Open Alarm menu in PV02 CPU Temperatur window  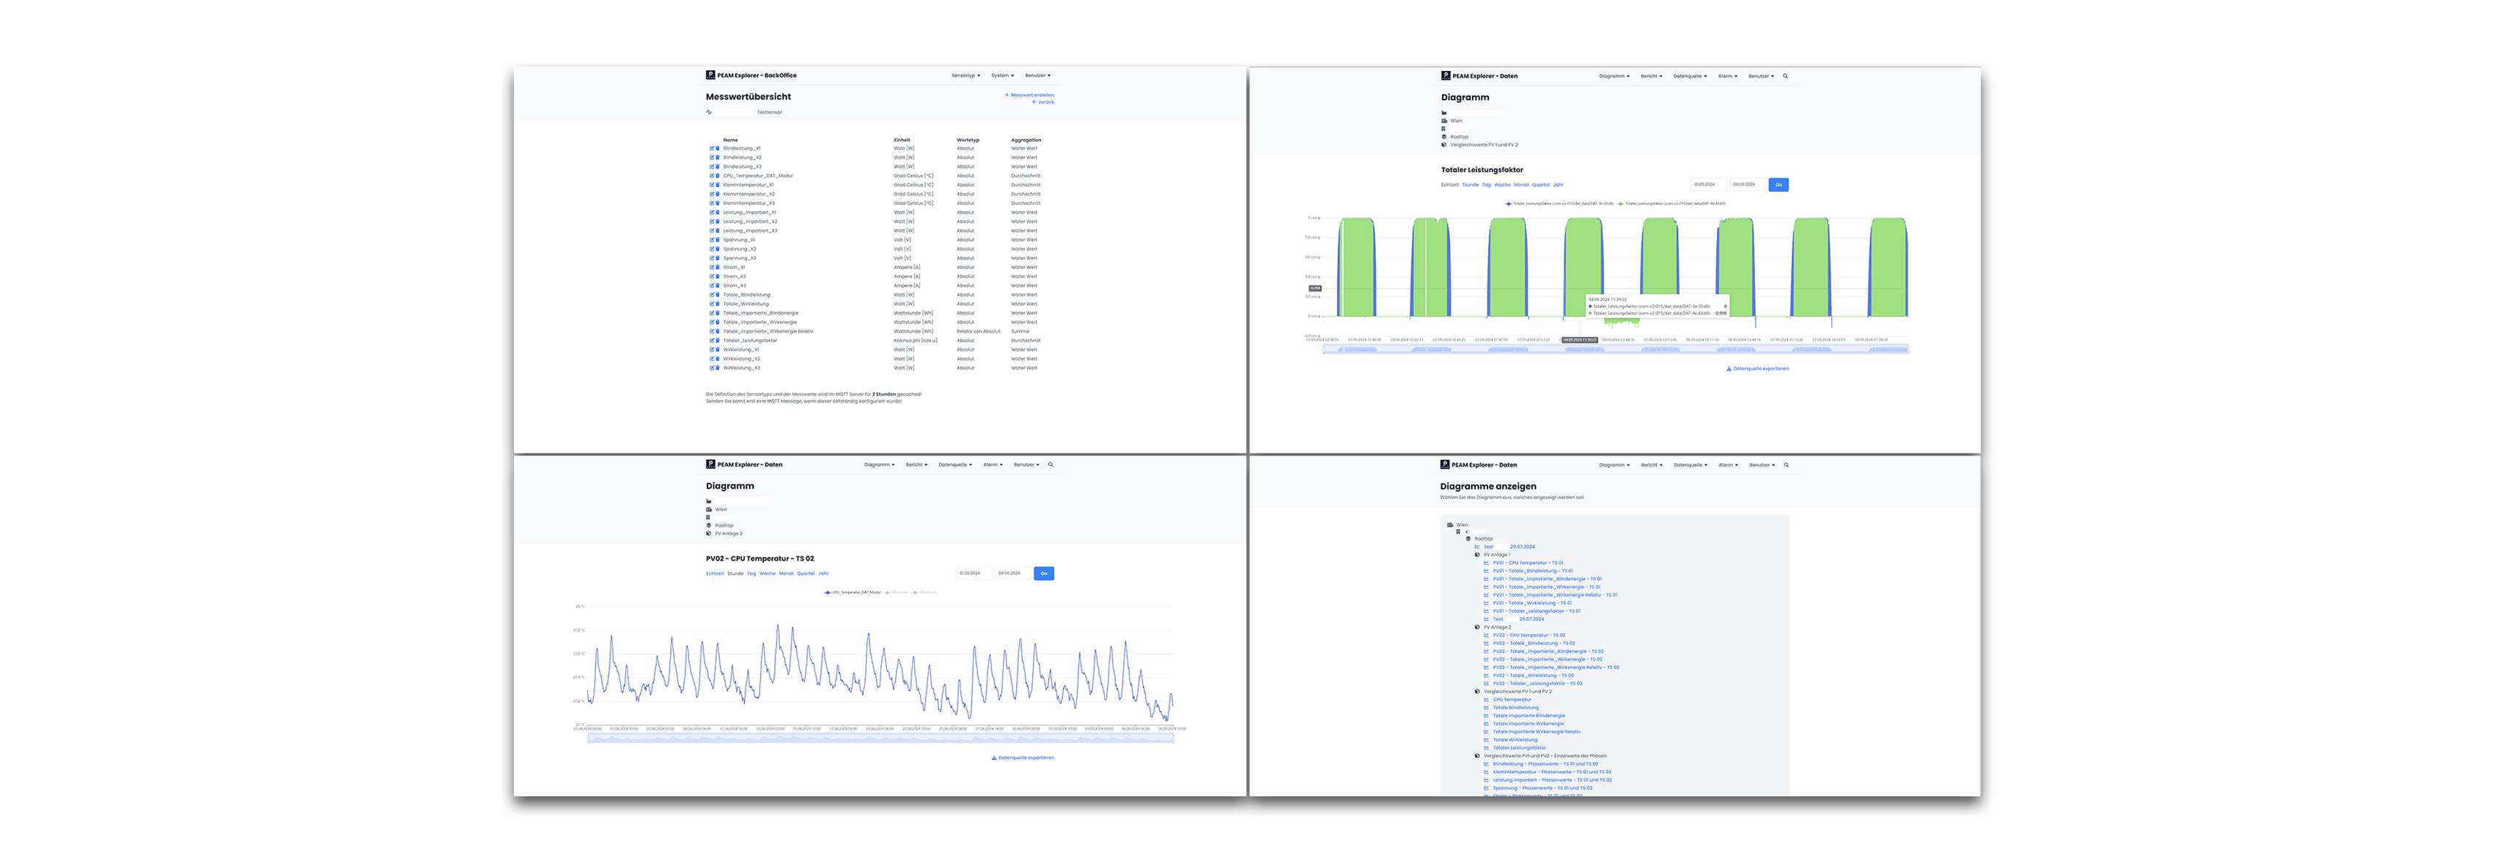993,464
